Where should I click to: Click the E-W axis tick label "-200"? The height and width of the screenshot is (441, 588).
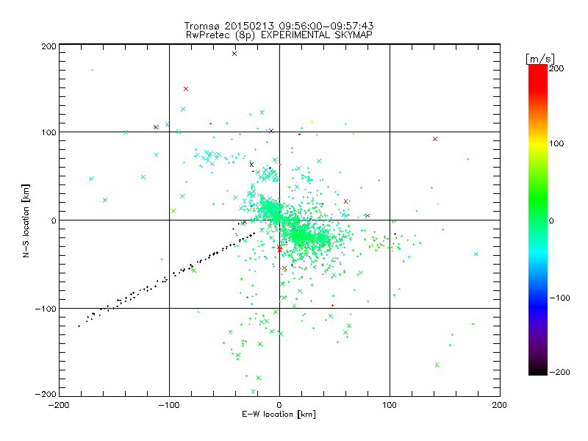59,405
